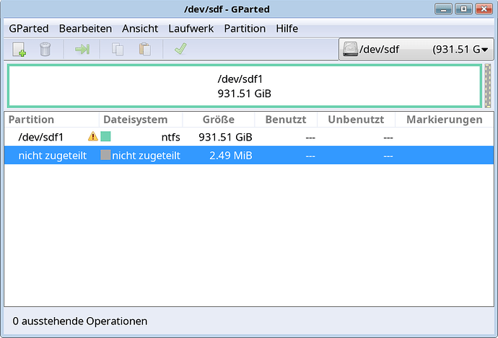Select the /dev/sdf1 partition row
Image resolution: width=498 pixels, height=338 pixels.
pos(249,137)
